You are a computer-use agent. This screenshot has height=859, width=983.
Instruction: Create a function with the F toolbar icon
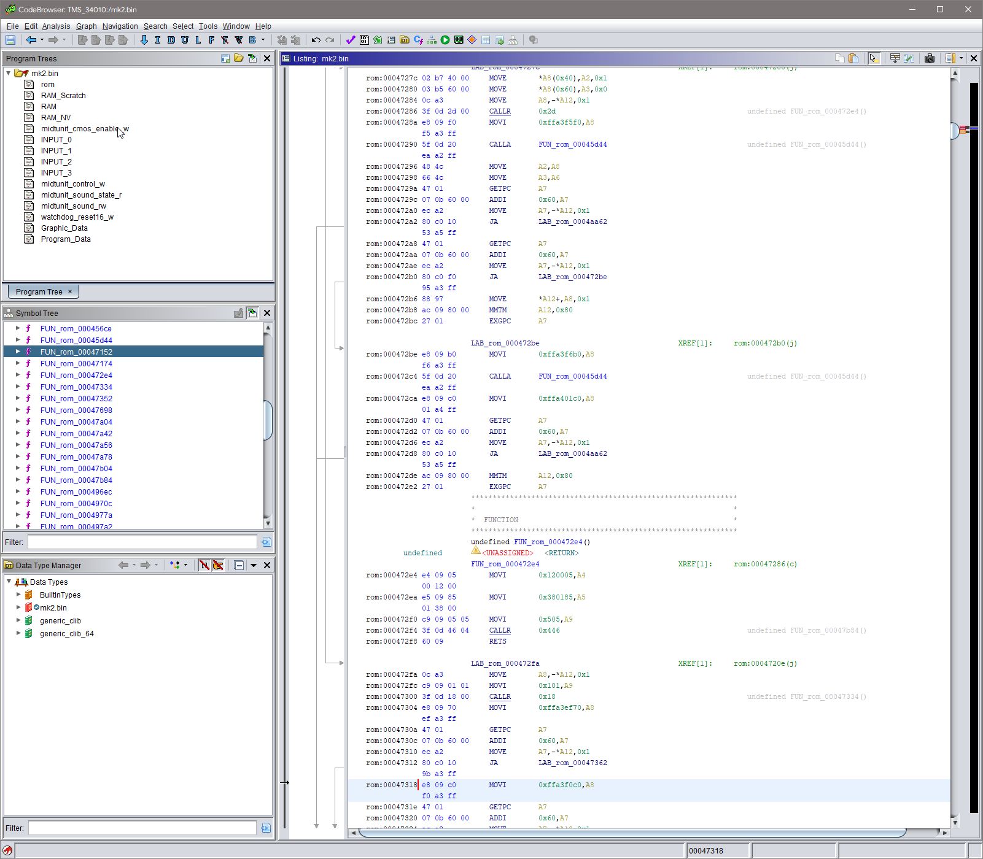coord(211,40)
